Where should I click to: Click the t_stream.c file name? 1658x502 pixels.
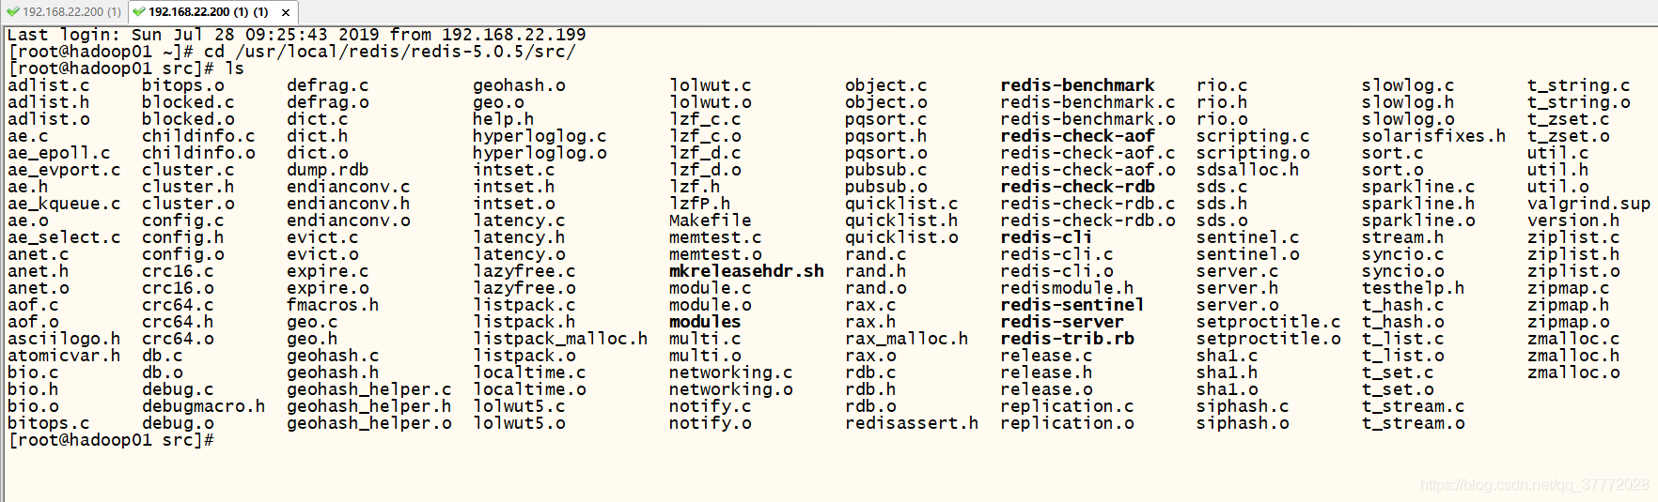[1414, 406]
